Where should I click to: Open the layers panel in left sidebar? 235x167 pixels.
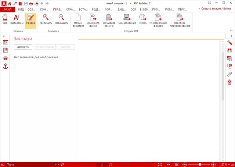tap(6, 58)
